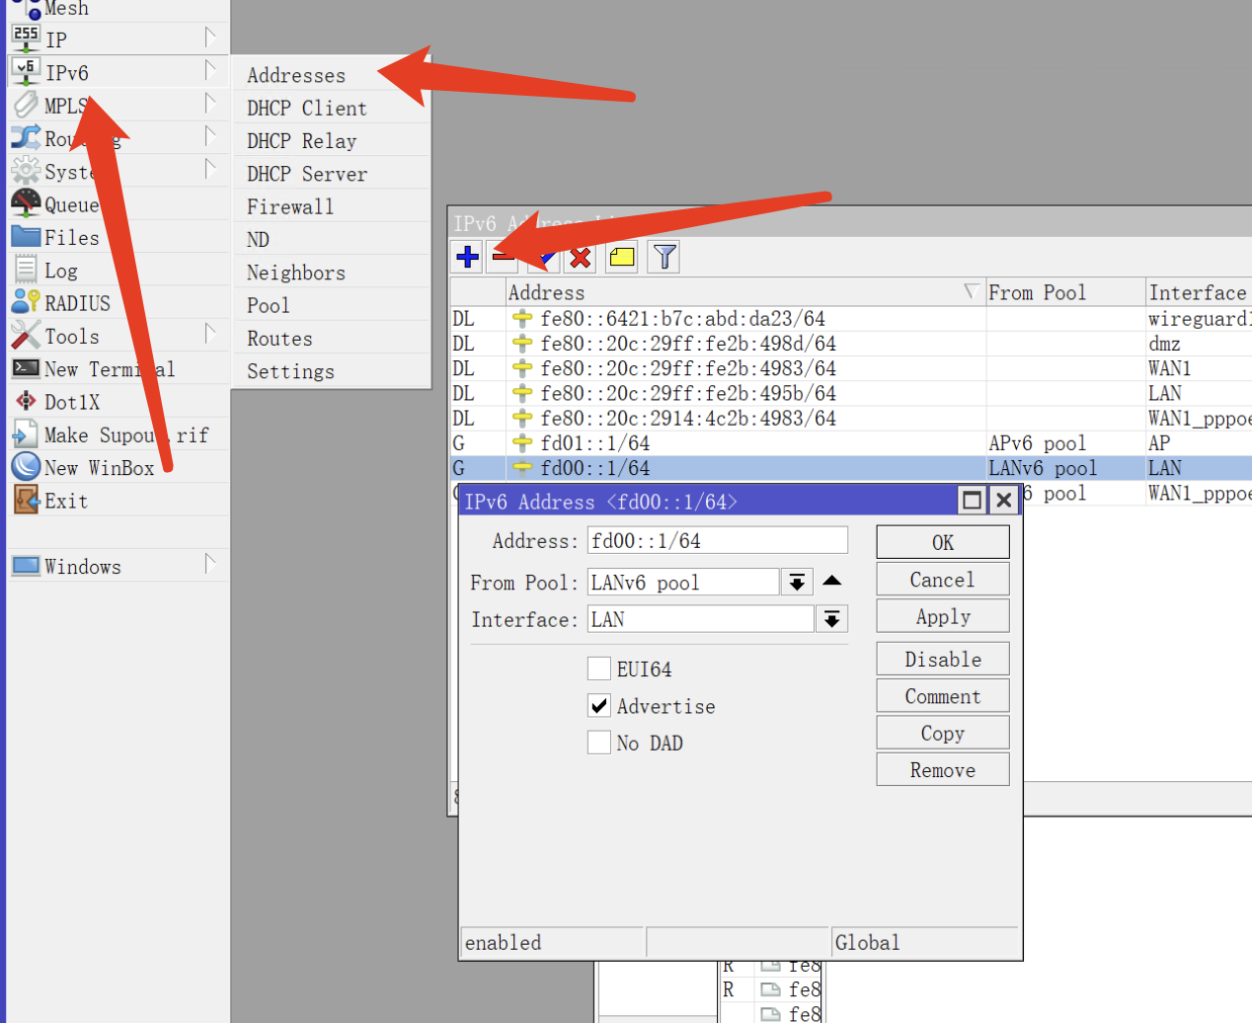
Task: Choose Firewall in the IPv6 submenu
Action: click(290, 206)
